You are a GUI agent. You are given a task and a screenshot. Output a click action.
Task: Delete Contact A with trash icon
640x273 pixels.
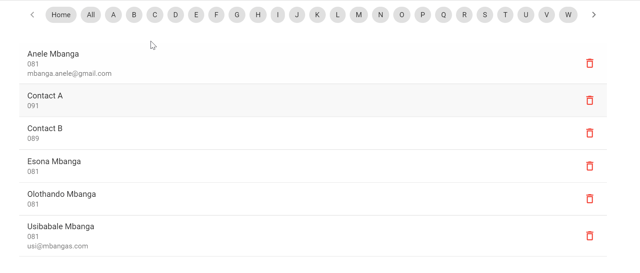590,100
